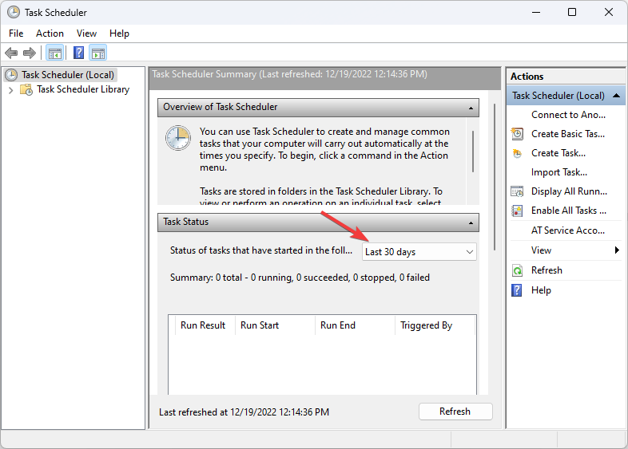Click the Run Start column header
This screenshot has width=628, height=449.
tap(275, 325)
